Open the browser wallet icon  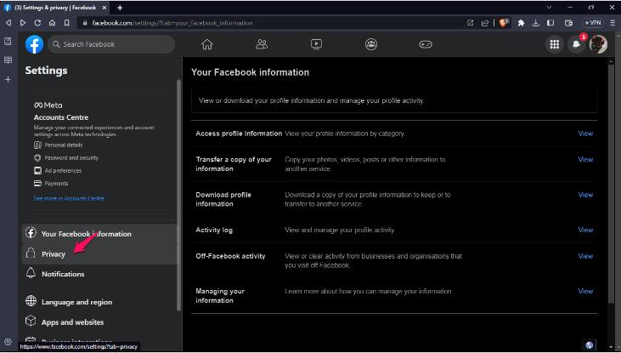(568, 23)
